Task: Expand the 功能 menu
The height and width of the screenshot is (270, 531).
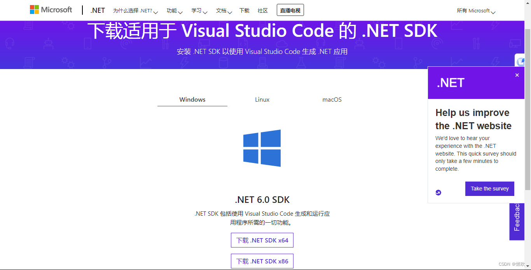Action: point(175,11)
